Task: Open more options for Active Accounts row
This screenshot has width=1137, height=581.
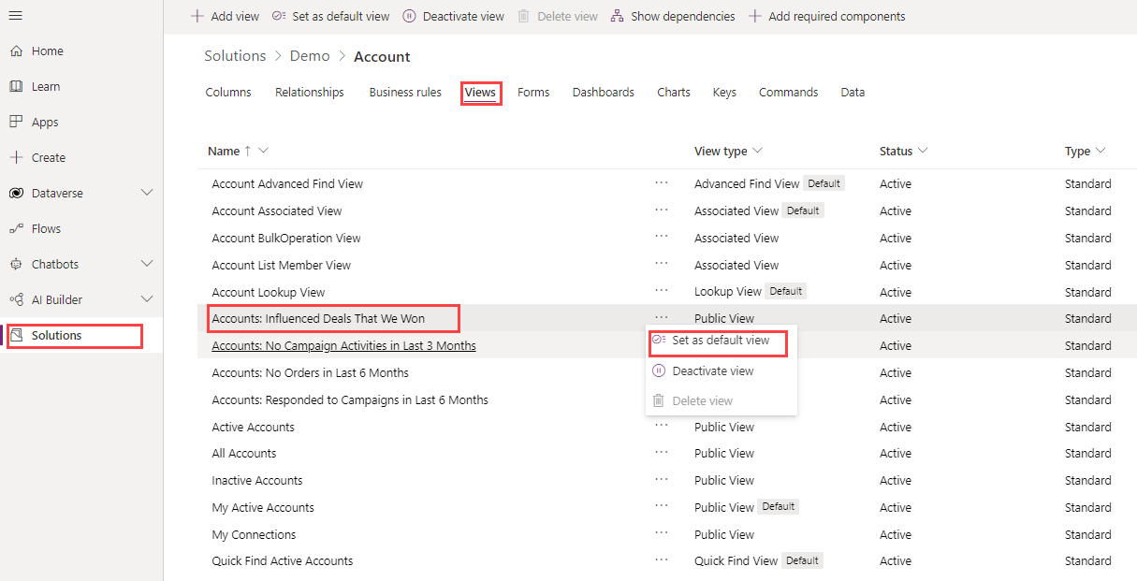Action: pos(662,427)
